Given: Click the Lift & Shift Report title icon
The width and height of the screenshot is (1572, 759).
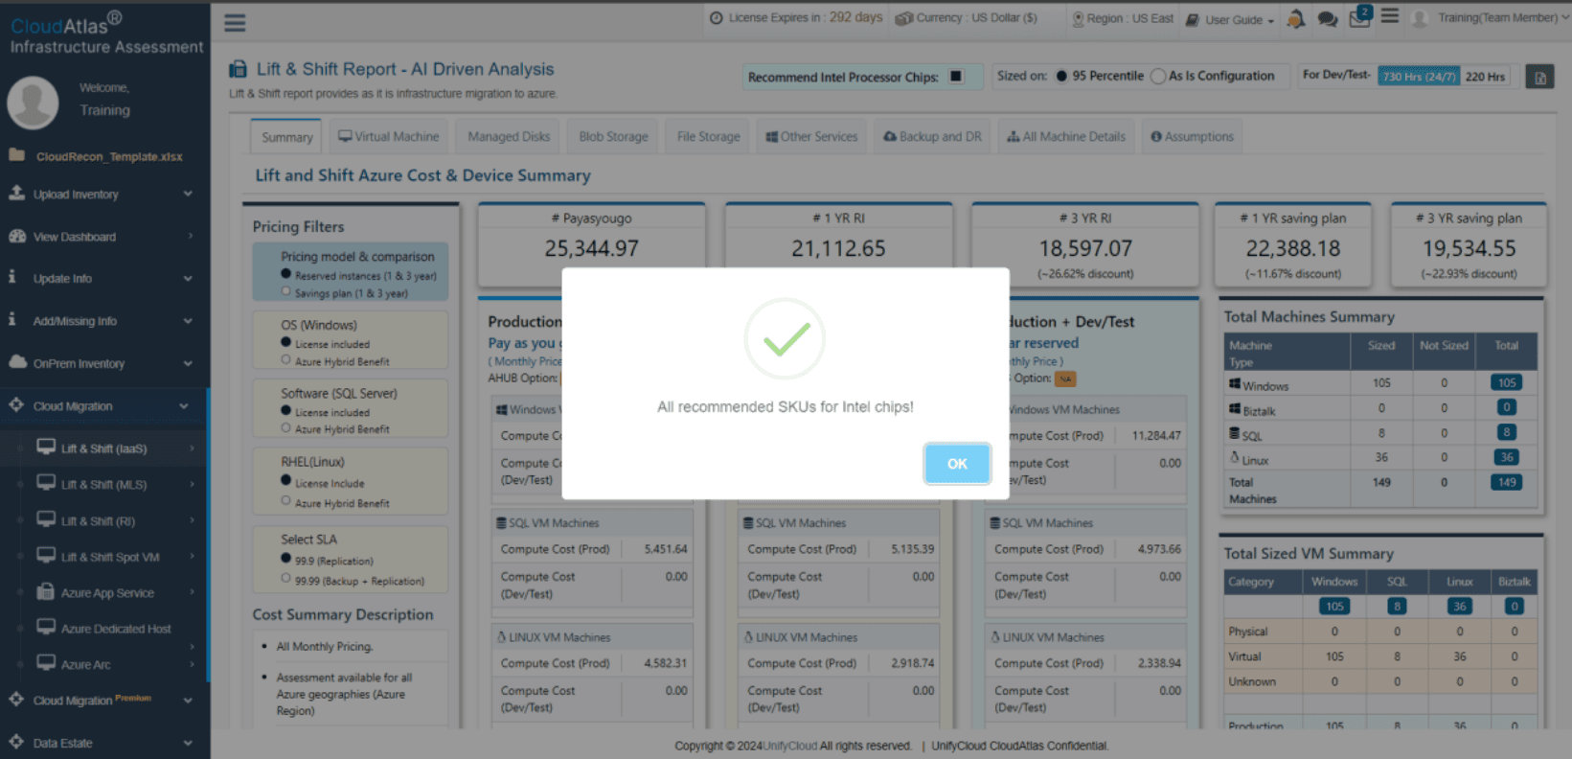Looking at the screenshot, I should (x=238, y=69).
